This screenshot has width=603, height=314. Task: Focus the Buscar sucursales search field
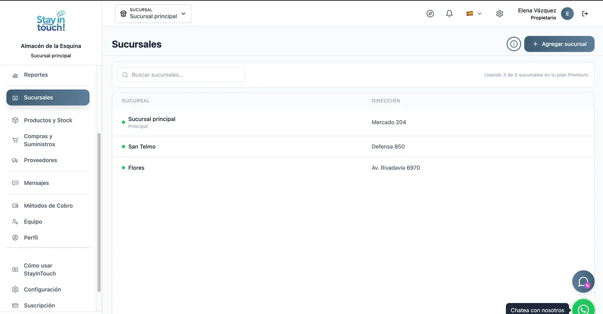[181, 75]
